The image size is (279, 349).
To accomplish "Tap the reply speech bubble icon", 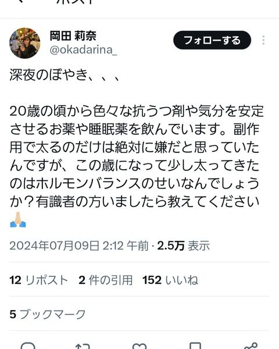I will [28, 346].
